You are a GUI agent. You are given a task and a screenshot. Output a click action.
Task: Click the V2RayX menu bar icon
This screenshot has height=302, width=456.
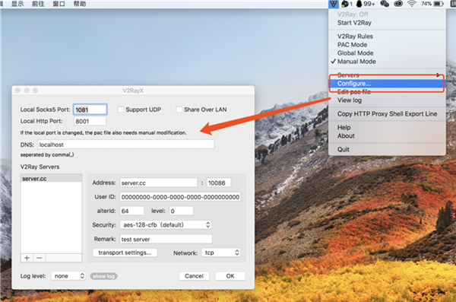pyautogui.click(x=334, y=4)
